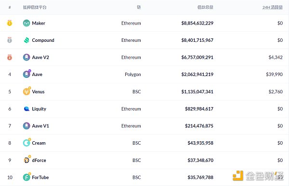Viewport: 289px width, 186px height.
Task: Sort by the 24H liquidation column header
Action: tap(273, 7)
